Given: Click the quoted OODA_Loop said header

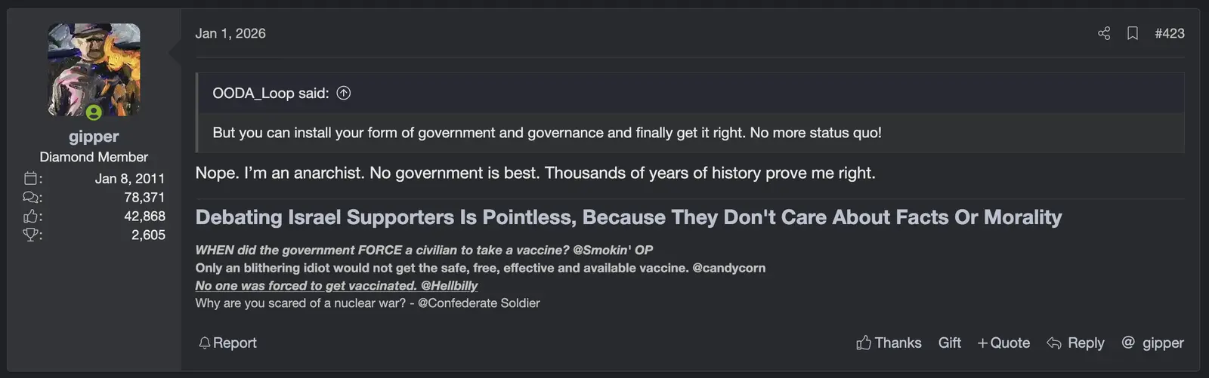Looking at the screenshot, I should click(x=271, y=93).
